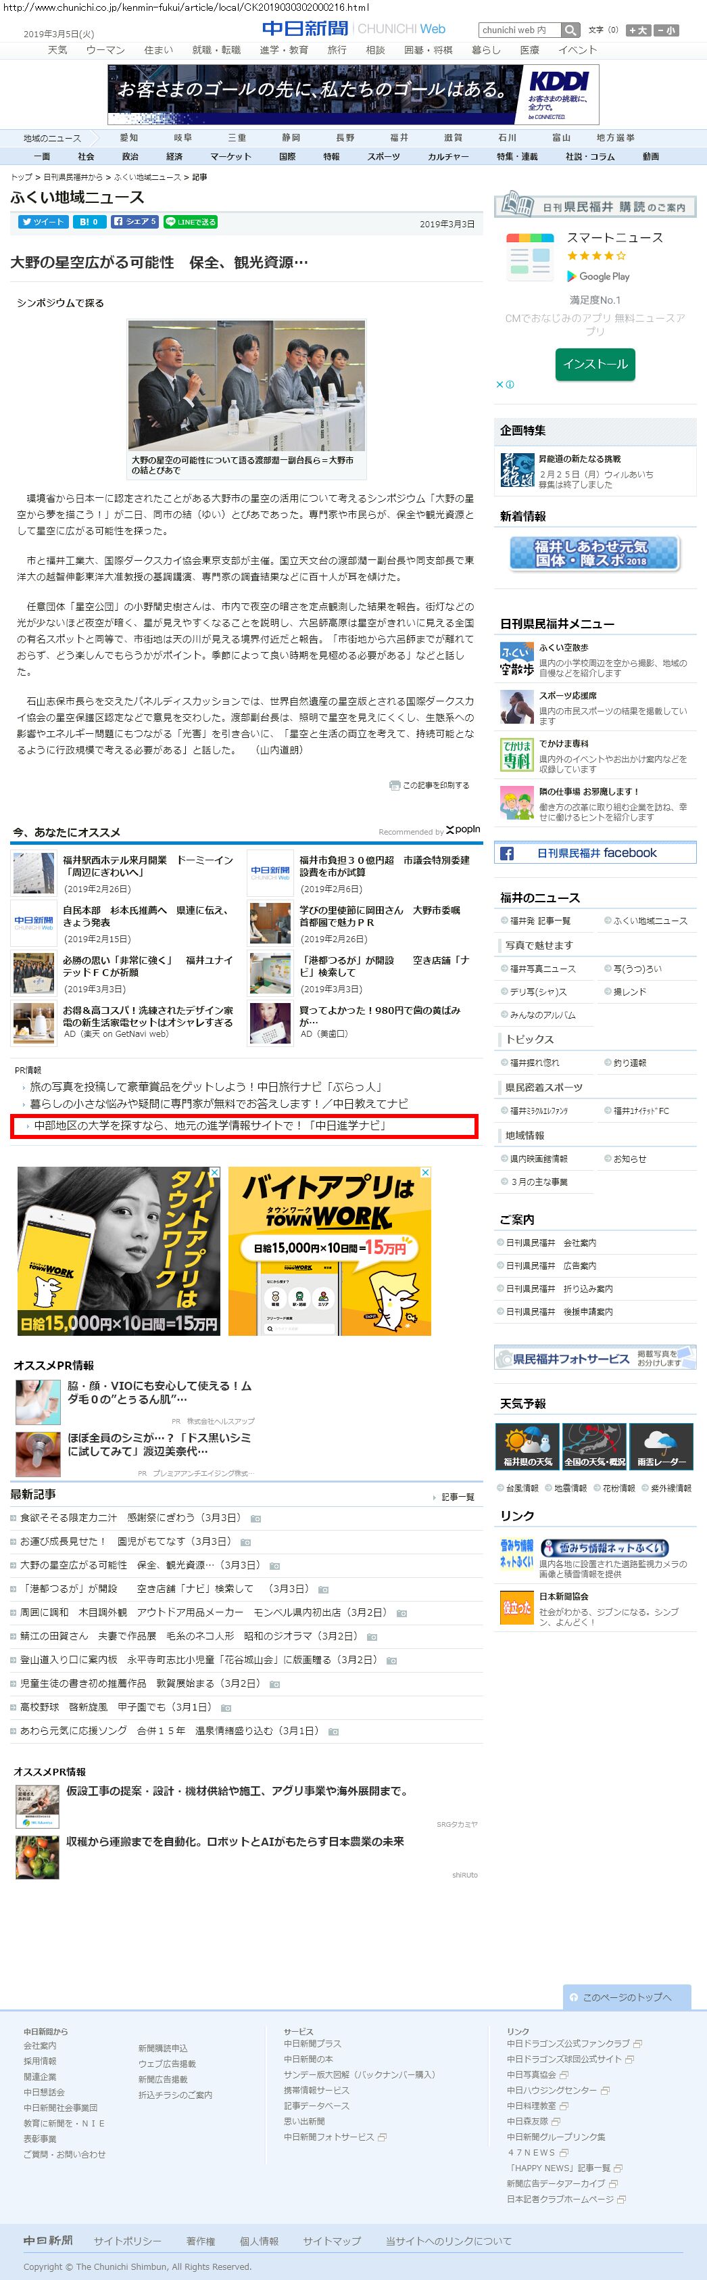Increase font size with 大 button

click(637, 30)
